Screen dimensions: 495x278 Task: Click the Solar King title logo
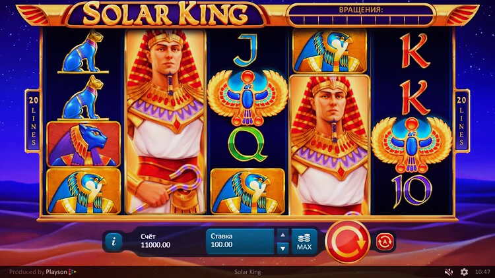[x=166, y=14]
